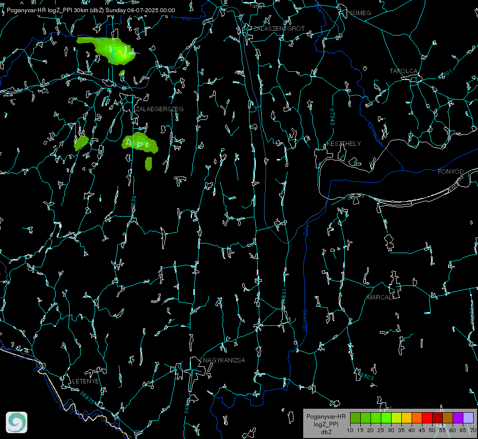Click the 06831 road number label
This screenshot has width=478, height=439.
tap(284, 298)
